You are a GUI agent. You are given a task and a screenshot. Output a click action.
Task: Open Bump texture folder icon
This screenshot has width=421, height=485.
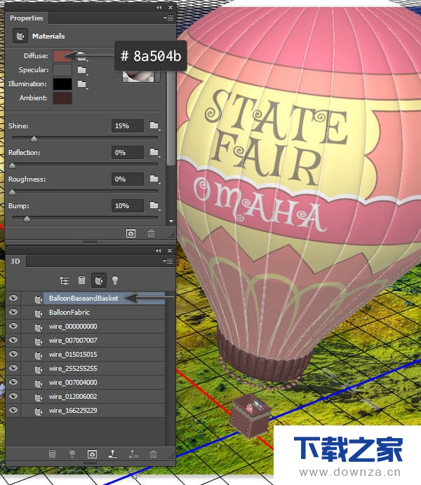coord(154,205)
